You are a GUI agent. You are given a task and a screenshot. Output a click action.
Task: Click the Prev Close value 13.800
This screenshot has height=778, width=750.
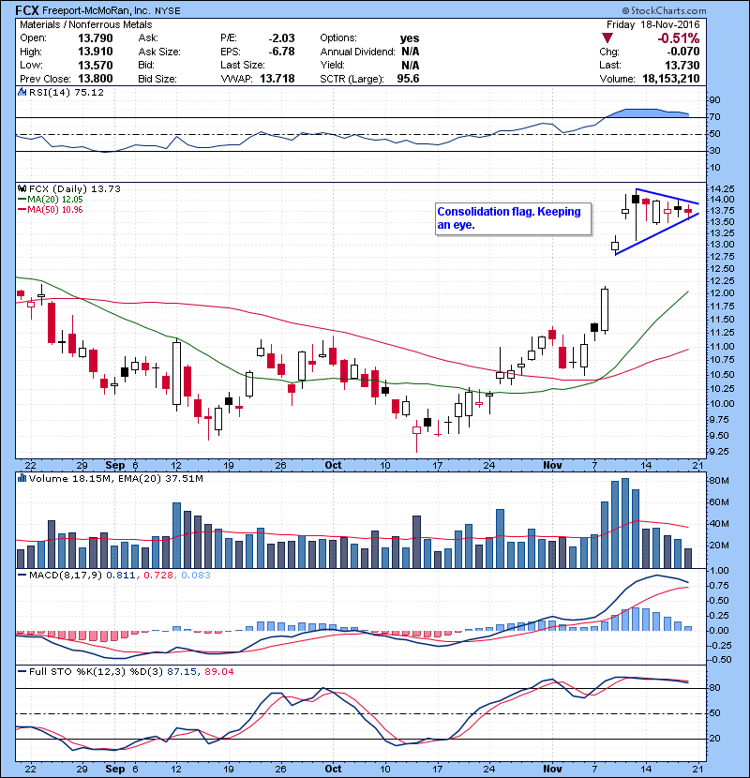point(96,79)
